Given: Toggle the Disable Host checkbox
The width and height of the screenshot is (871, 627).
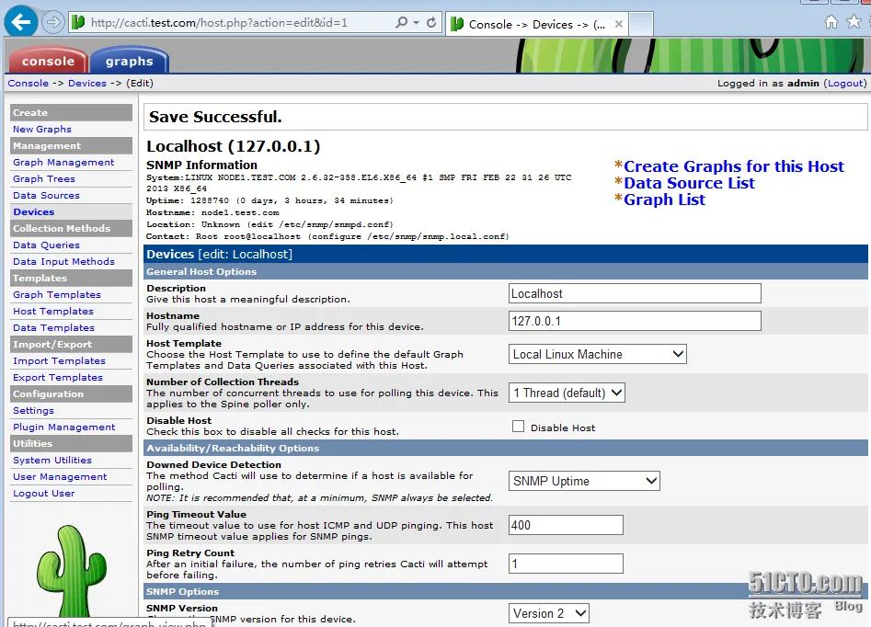Looking at the screenshot, I should point(518,426).
